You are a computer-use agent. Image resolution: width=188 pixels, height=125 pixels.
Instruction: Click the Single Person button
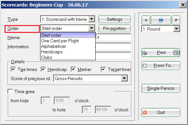(x=161, y=89)
